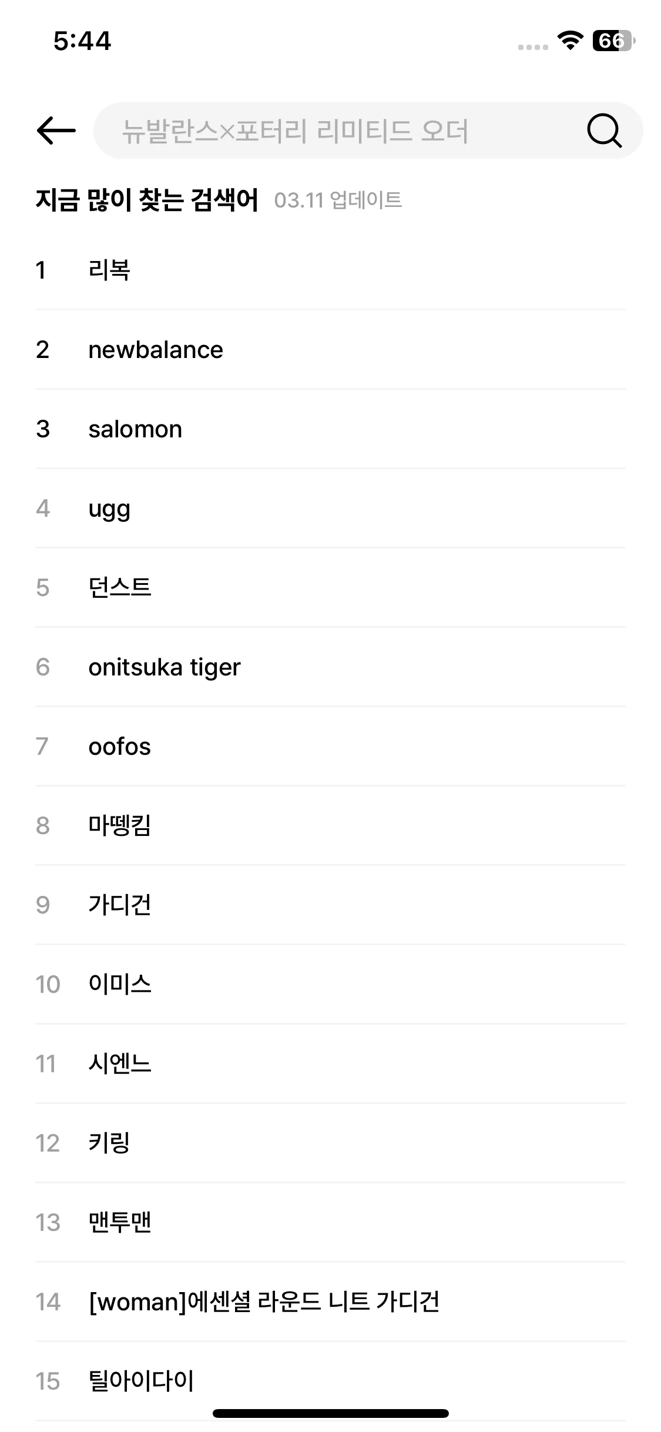Screen dimensions: 661x1432
Task: Tap the 던스트 keyword row
Action: click(x=330, y=588)
